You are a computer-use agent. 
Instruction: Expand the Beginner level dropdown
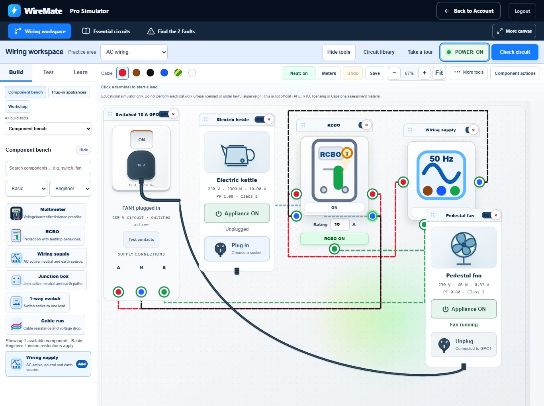coord(70,189)
